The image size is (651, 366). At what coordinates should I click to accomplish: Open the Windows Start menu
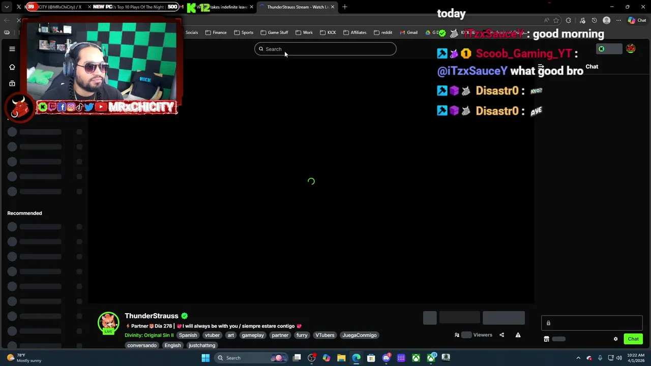[x=205, y=358]
